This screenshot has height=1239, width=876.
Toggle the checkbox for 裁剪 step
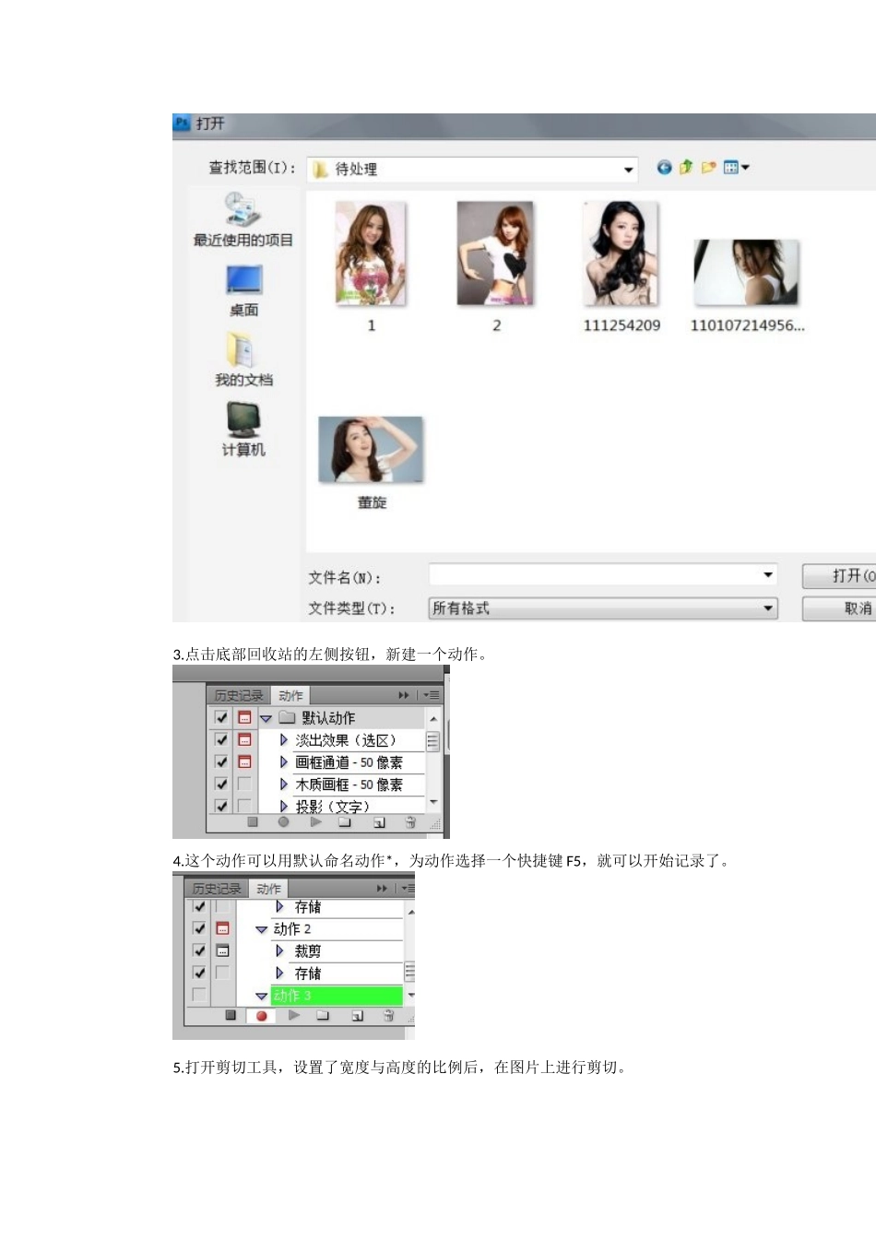click(199, 950)
